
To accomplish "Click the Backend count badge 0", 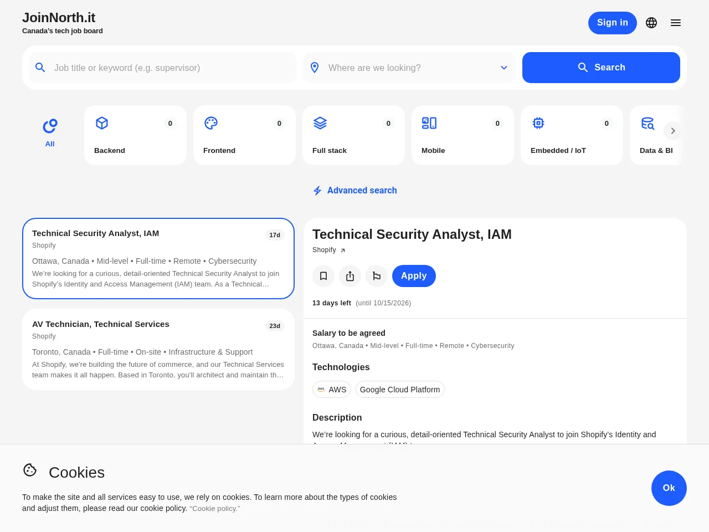I will (170, 124).
